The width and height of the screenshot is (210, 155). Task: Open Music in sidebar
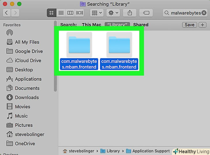[x=17, y=116]
